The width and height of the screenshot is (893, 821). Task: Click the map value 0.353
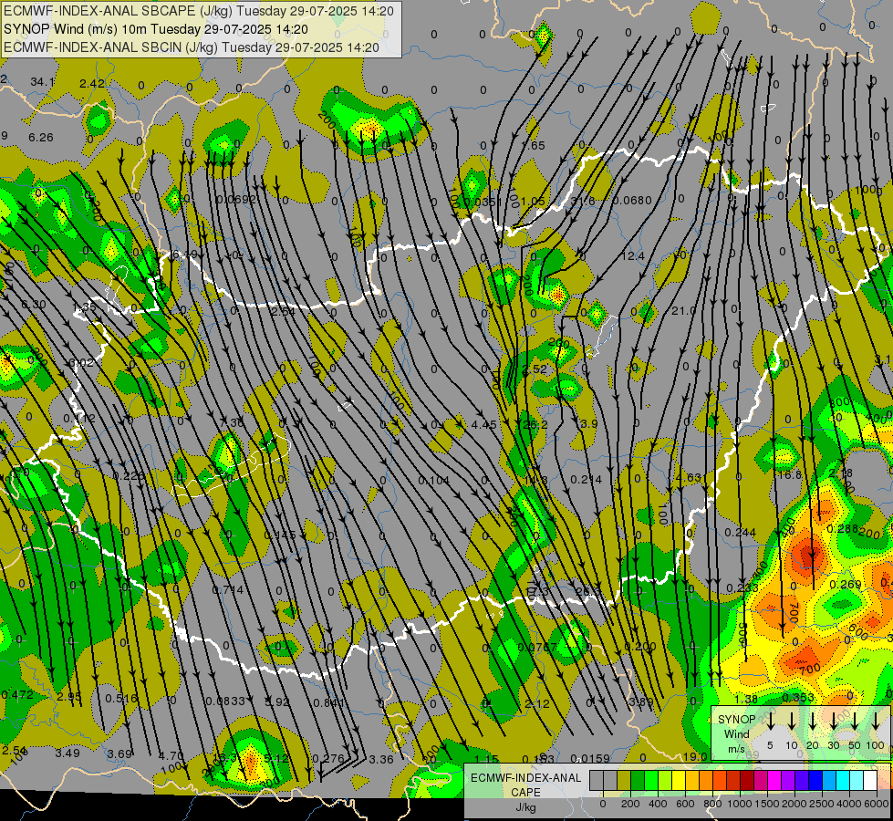[798, 697]
